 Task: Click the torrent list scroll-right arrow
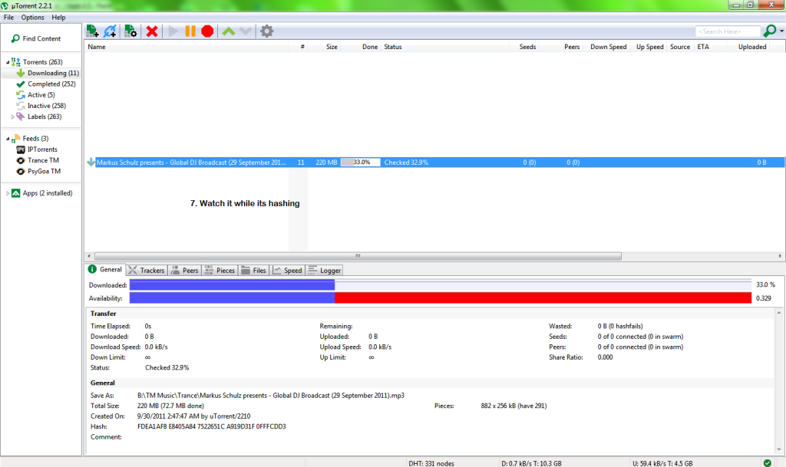pos(780,256)
